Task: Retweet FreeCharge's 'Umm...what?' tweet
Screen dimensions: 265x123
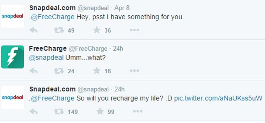Action: pos(59,71)
